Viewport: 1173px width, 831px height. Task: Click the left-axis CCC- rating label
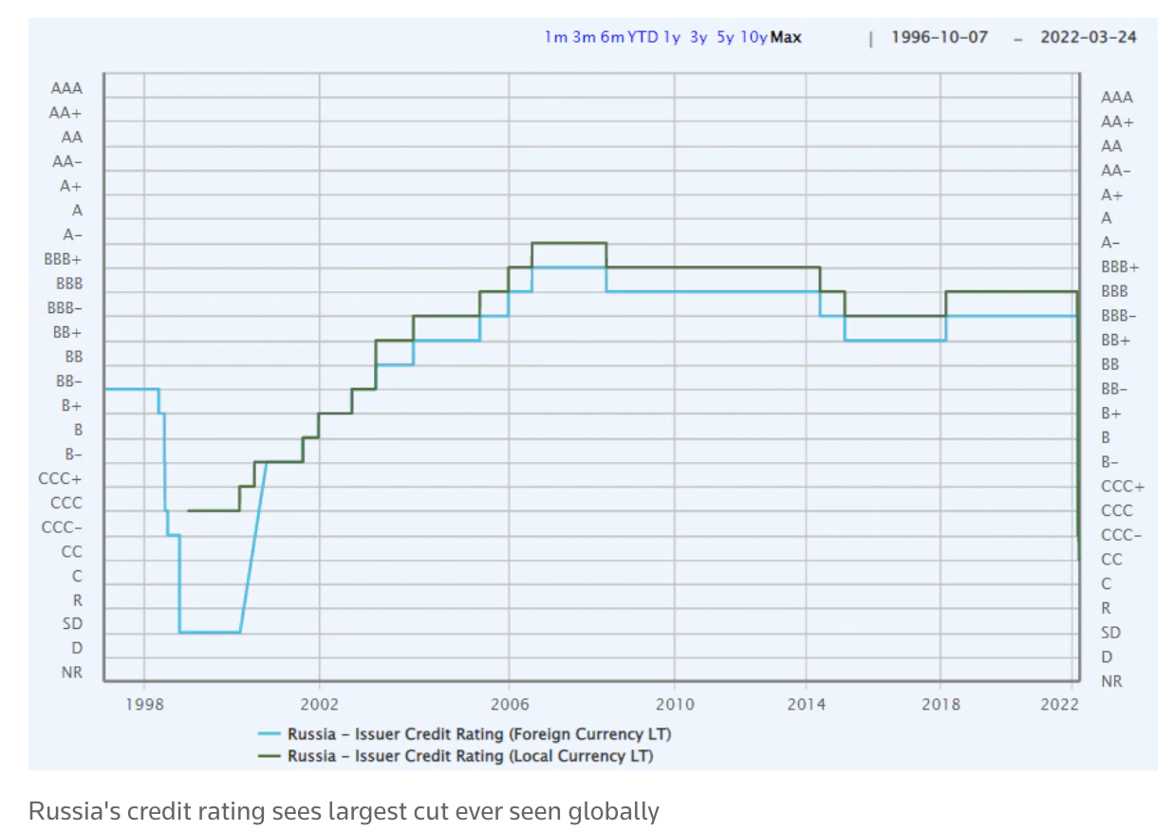point(63,527)
